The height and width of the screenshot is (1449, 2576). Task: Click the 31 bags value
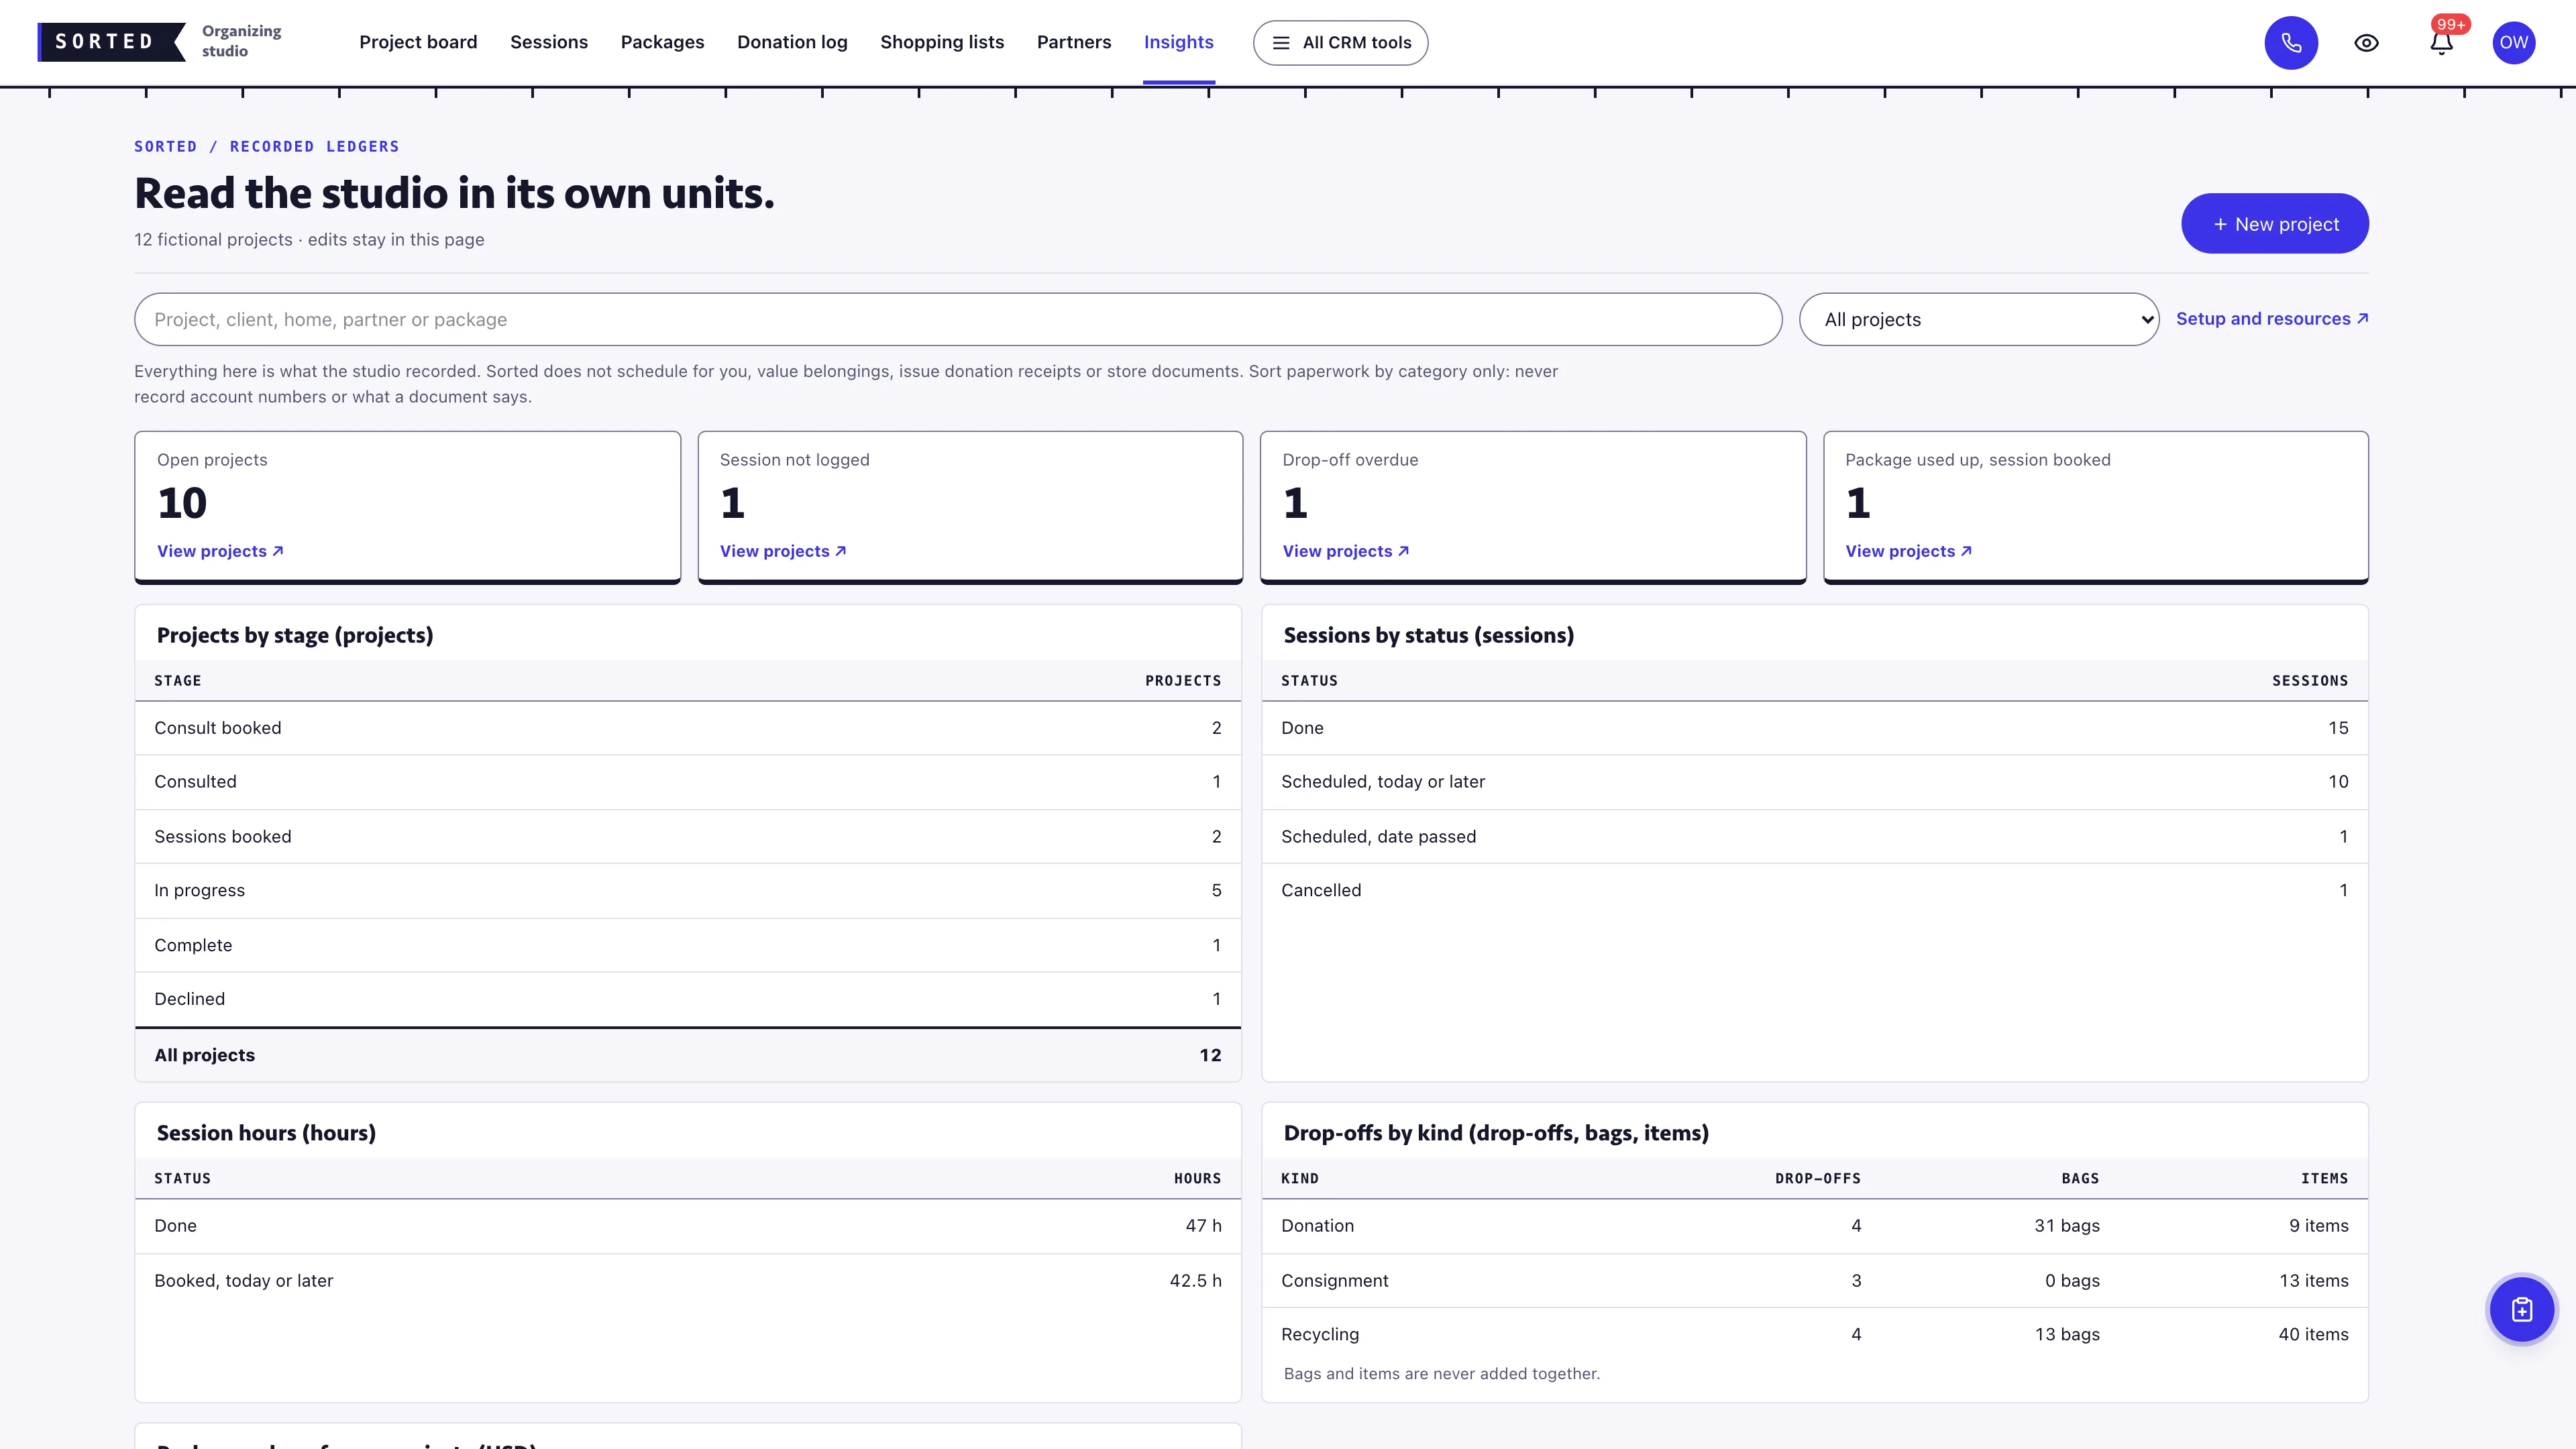tap(2066, 1226)
